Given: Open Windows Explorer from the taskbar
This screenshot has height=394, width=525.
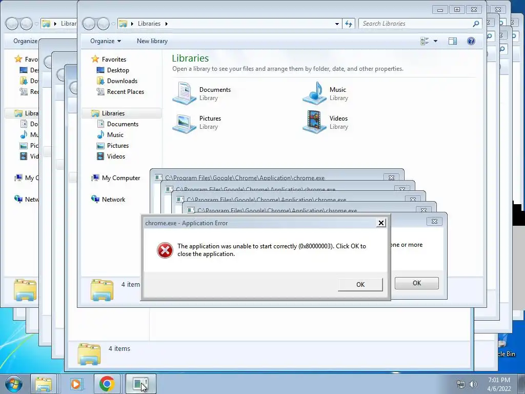Looking at the screenshot, I should point(44,384).
